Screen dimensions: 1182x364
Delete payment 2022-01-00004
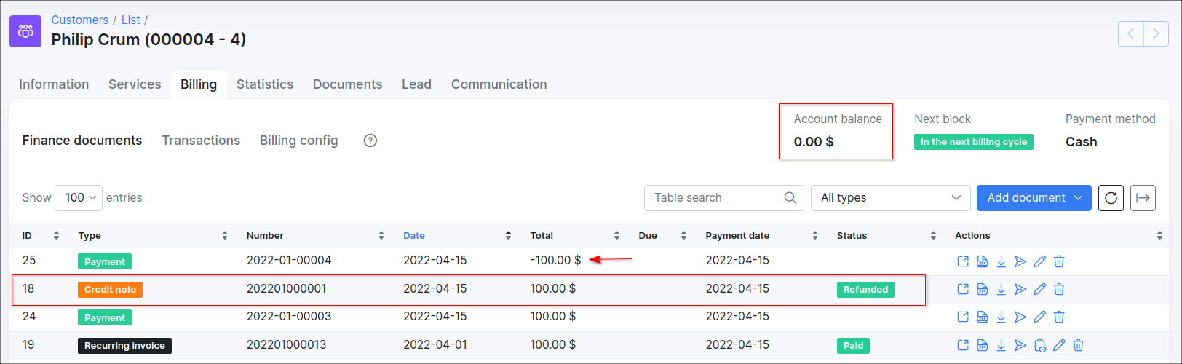point(1059,261)
